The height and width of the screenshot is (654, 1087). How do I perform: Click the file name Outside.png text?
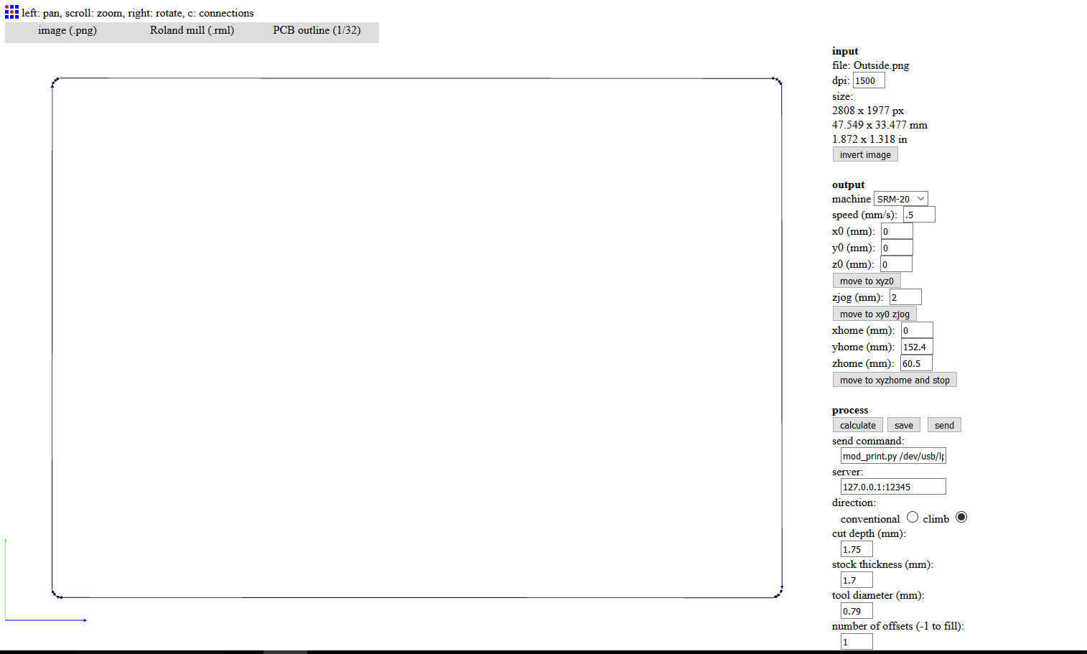click(x=881, y=65)
